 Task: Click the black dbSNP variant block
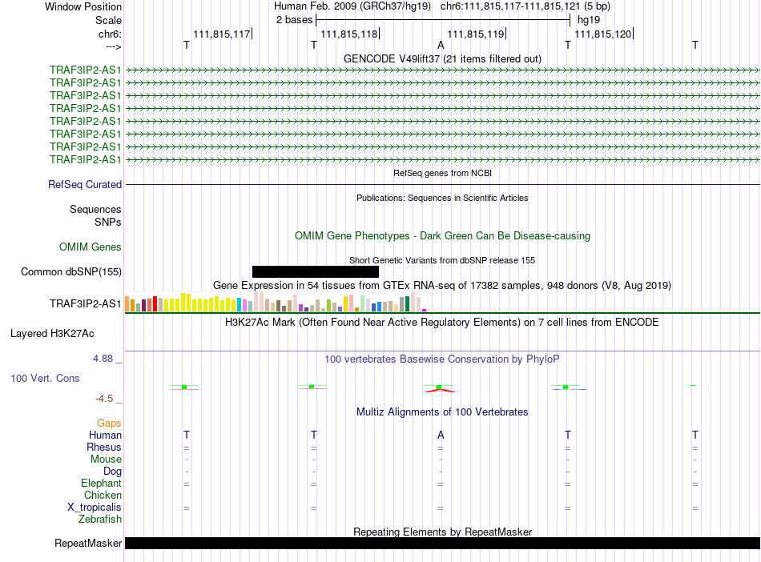316,271
